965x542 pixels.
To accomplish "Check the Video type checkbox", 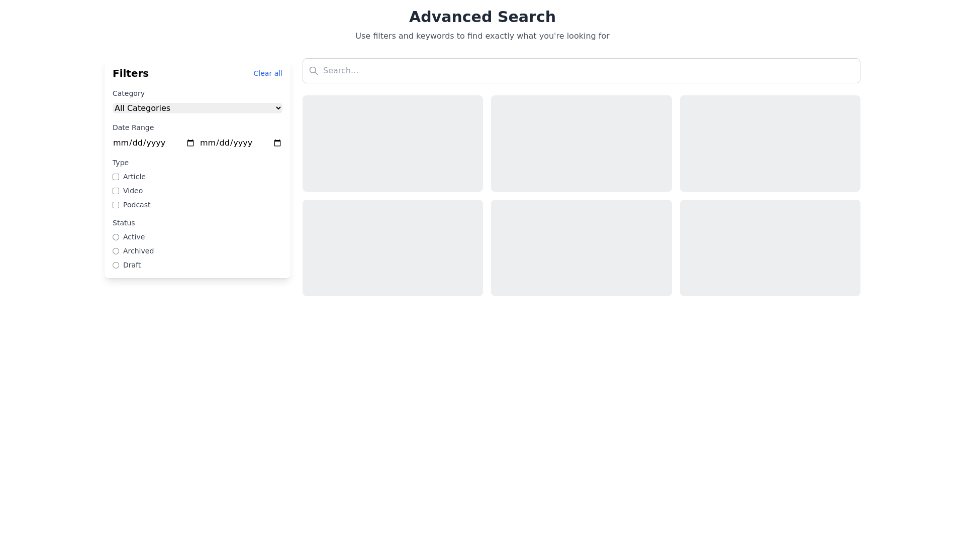I will (116, 191).
